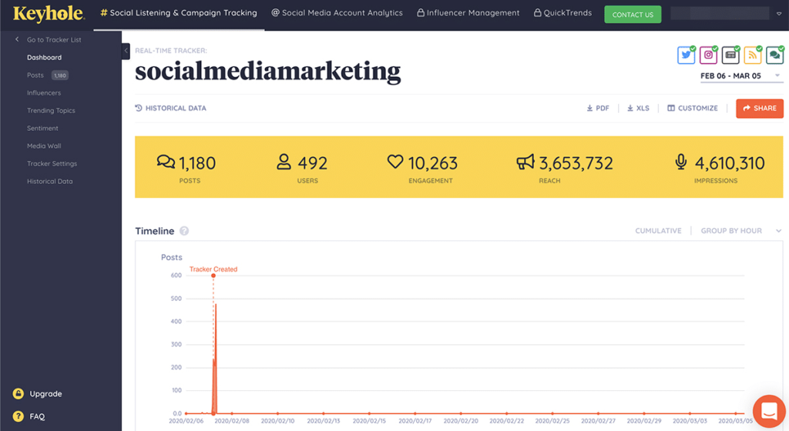Collapse the left sidebar panel

click(126, 52)
